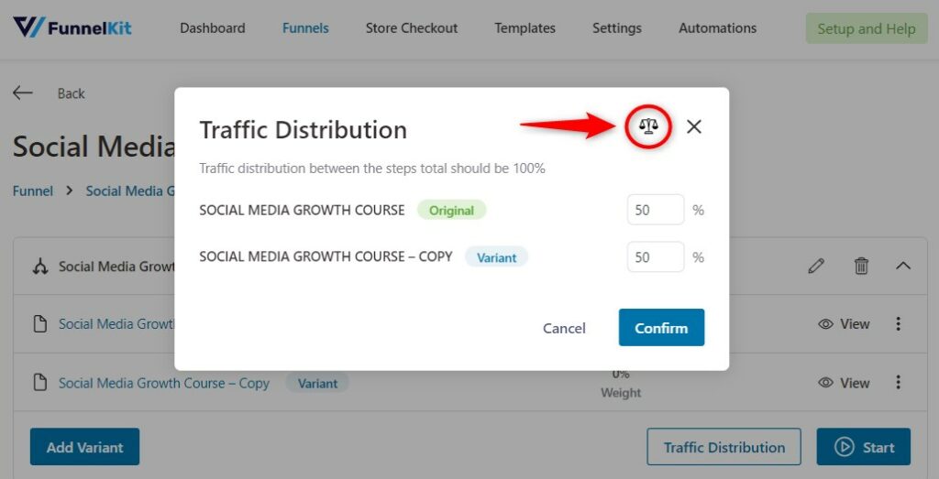Click the pencil edit icon
939x479 pixels.
[x=815, y=266]
